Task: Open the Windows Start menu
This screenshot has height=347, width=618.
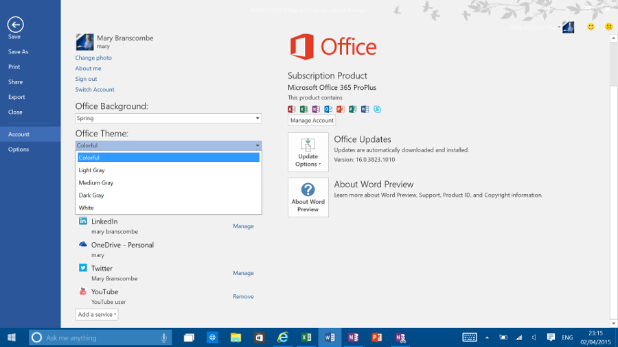Action: [12, 337]
